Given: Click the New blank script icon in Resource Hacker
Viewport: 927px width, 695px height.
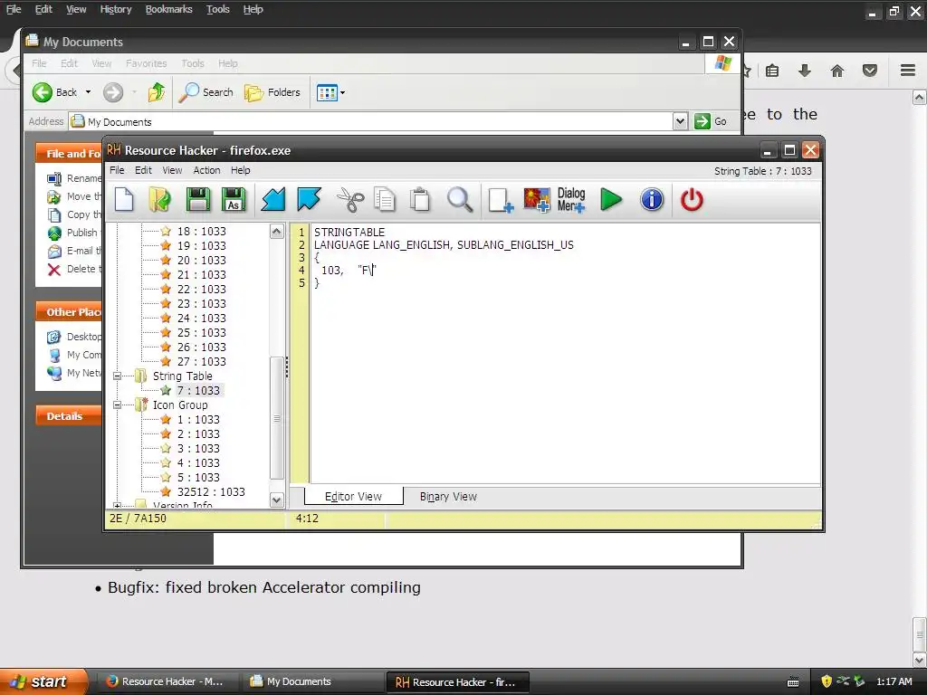Looking at the screenshot, I should 124,200.
